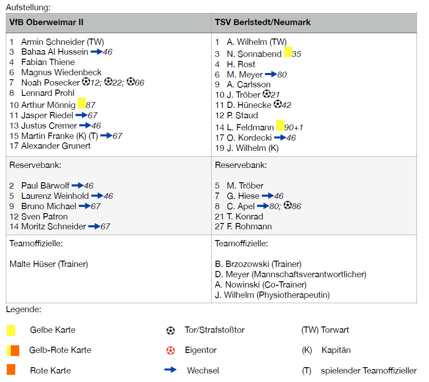Click B. Brzozowski (Trainer) in Teamoffizielle
The width and height of the screenshot is (429, 382).
tap(258, 264)
